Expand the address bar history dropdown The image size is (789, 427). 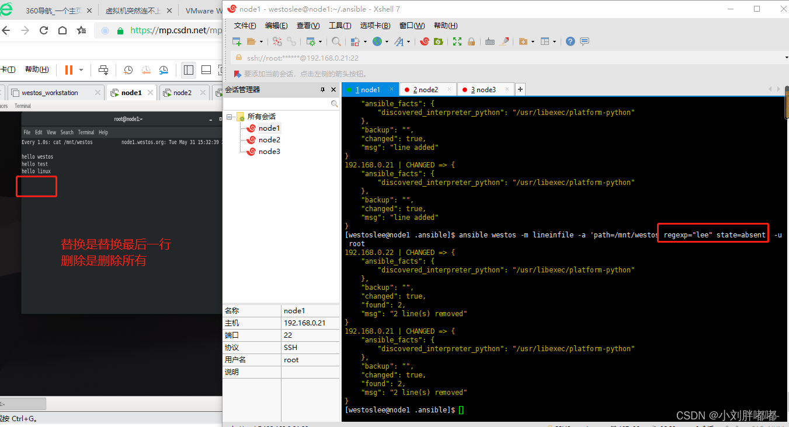[786, 58]
